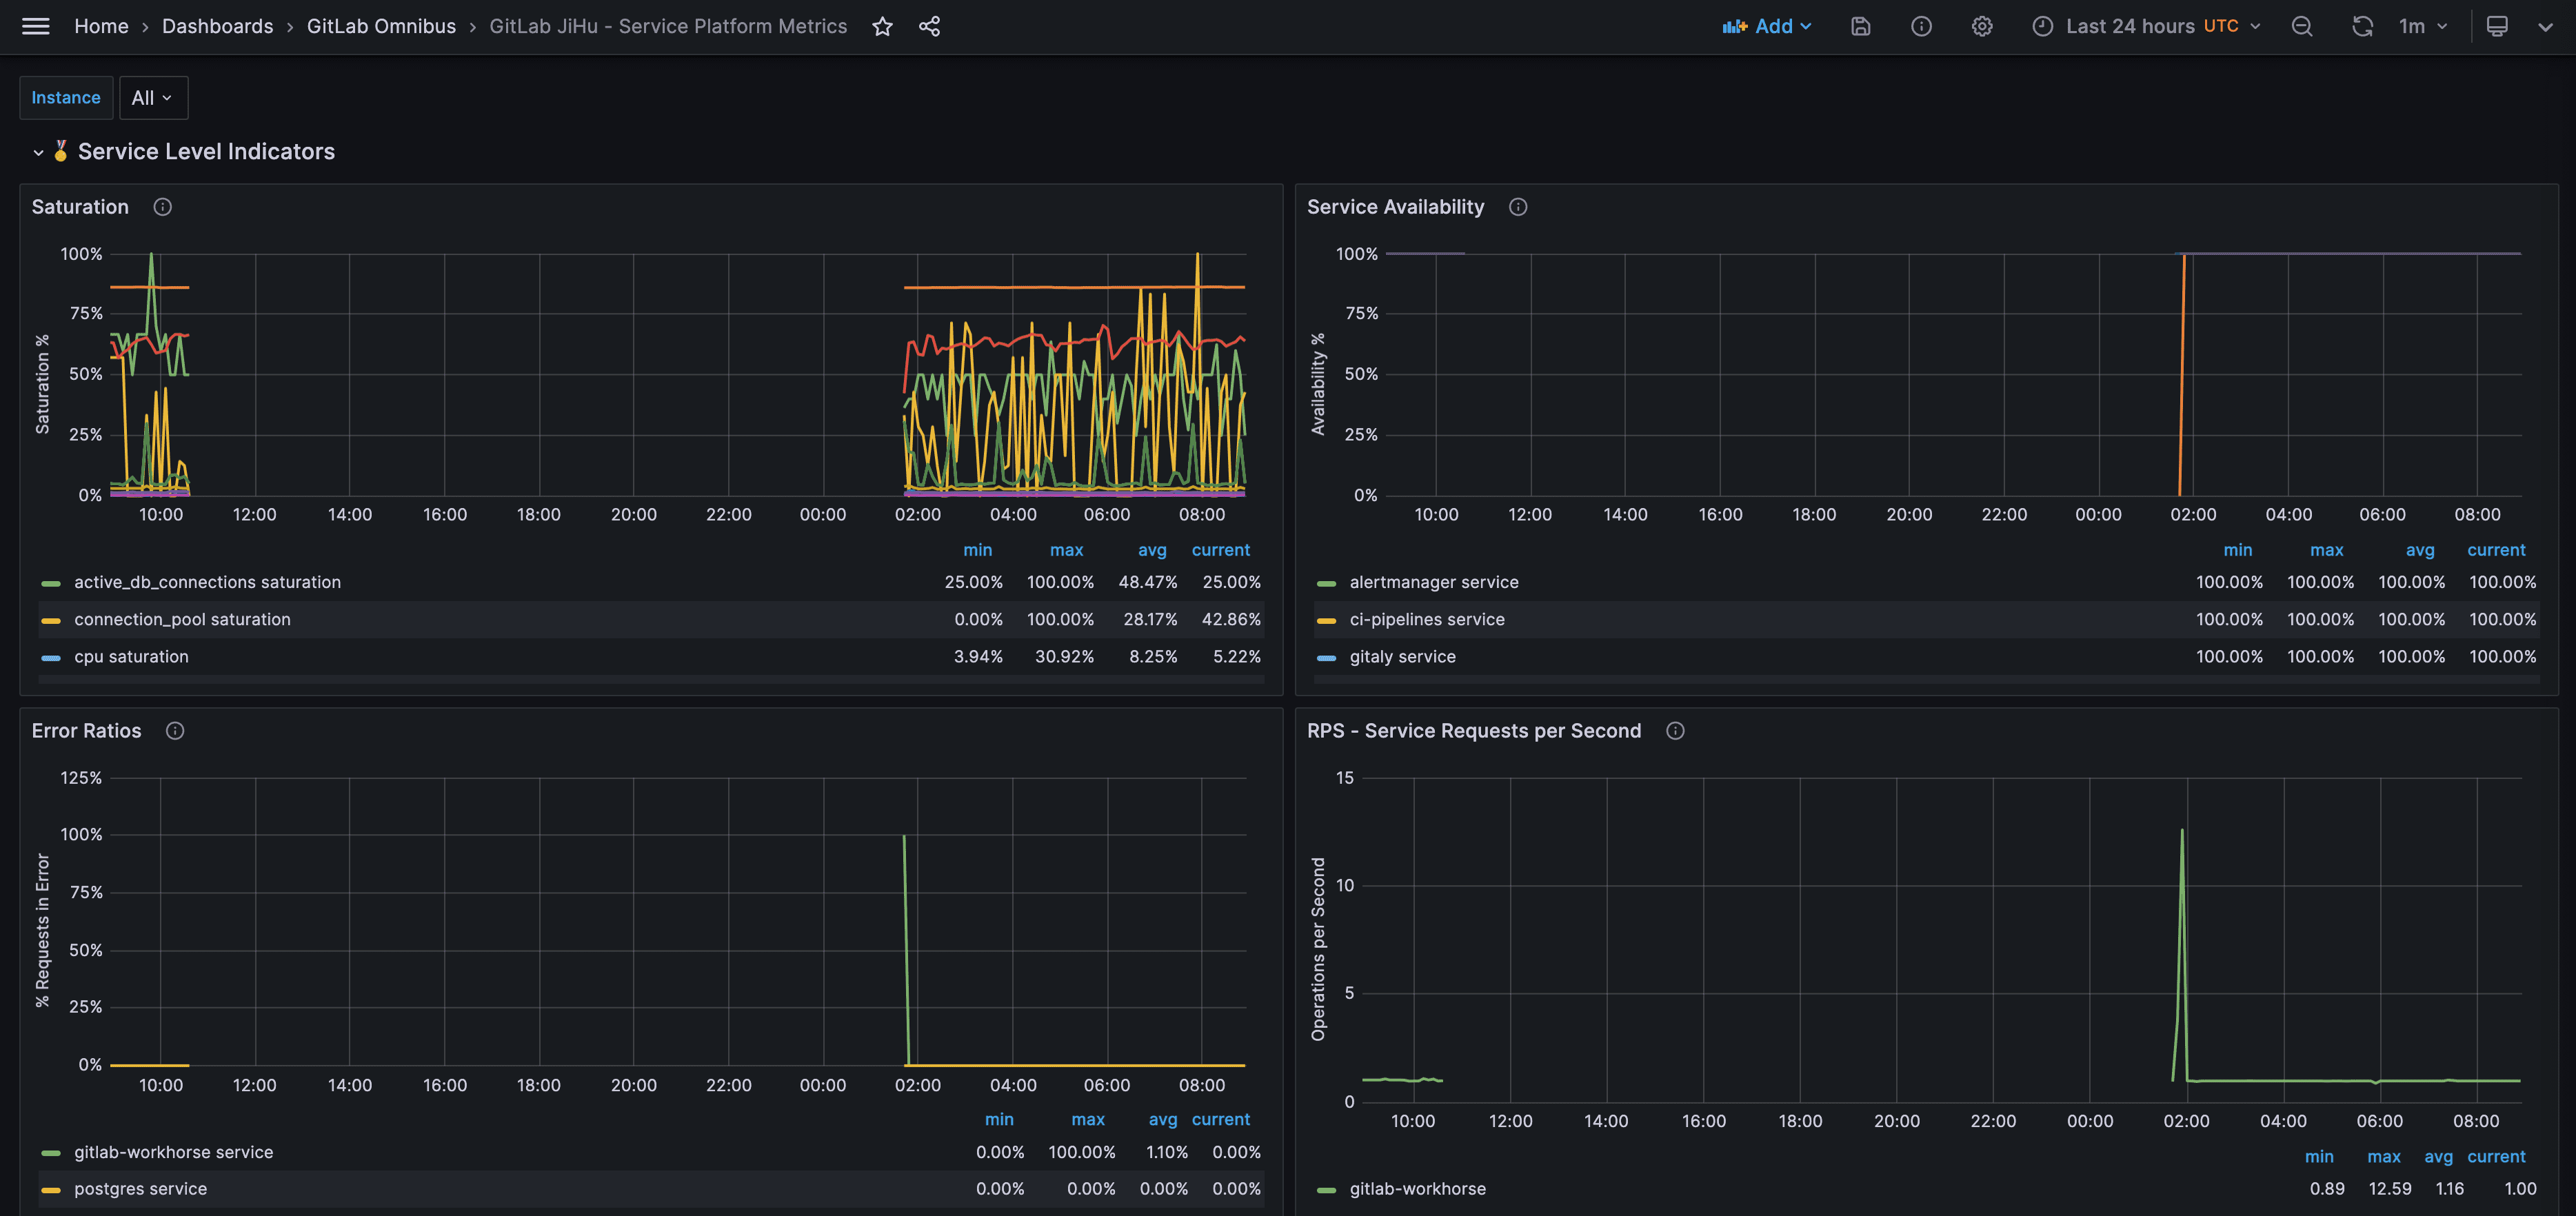The height and width of the screenshot is (1216, 2576).
Task: Toggle gitaly service series in legend
Action: (x=1402, y=657)
